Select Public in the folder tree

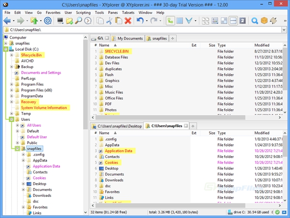point(32,143)
